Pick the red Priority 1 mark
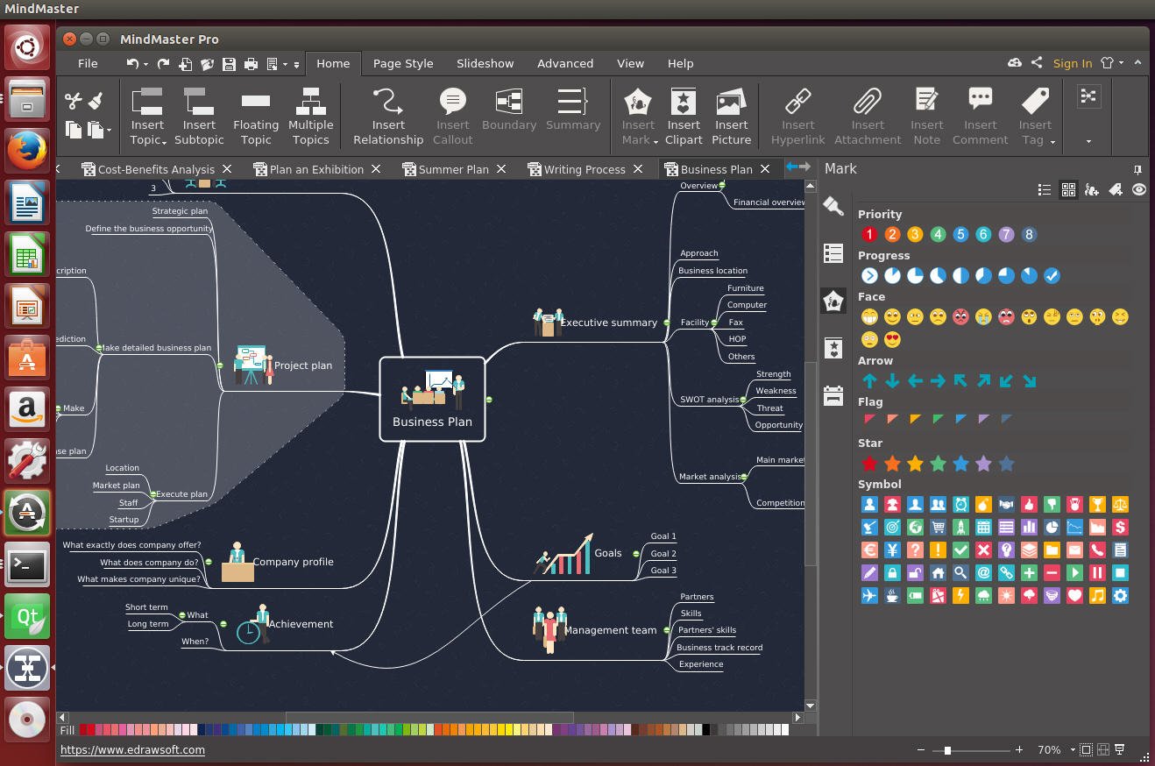 869,234
